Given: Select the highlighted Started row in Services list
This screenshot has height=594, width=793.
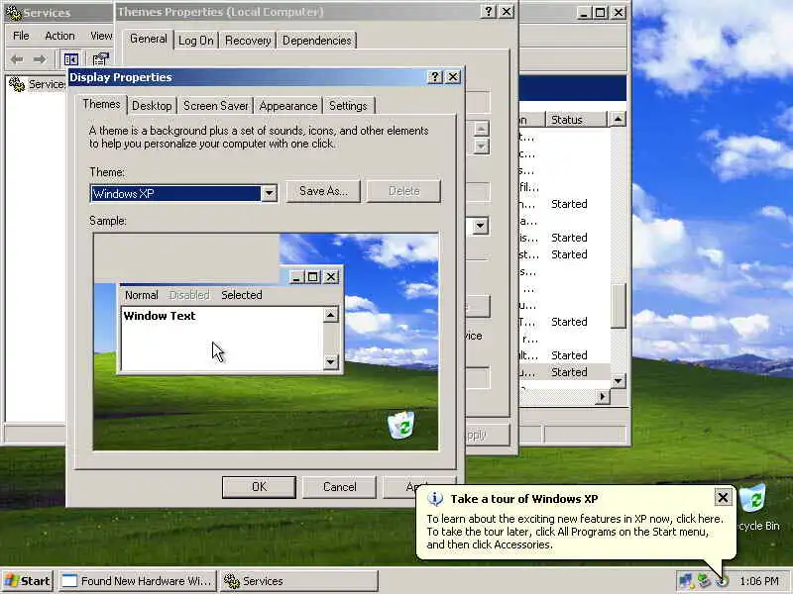Looking at the screenshot, I should pos(564,372).
